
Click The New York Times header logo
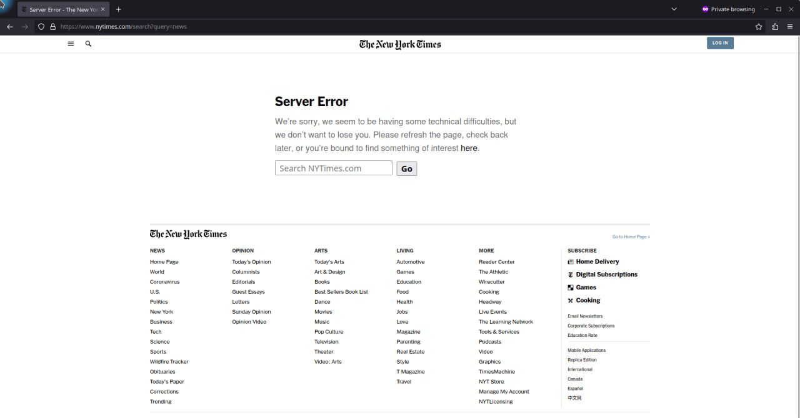400,44
